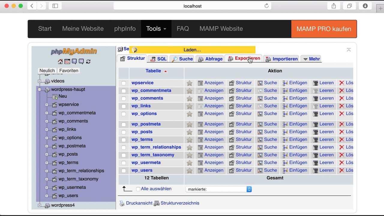384x216 pixels.
Task: Open the phpInfo nav link
Action: (125, 29)
